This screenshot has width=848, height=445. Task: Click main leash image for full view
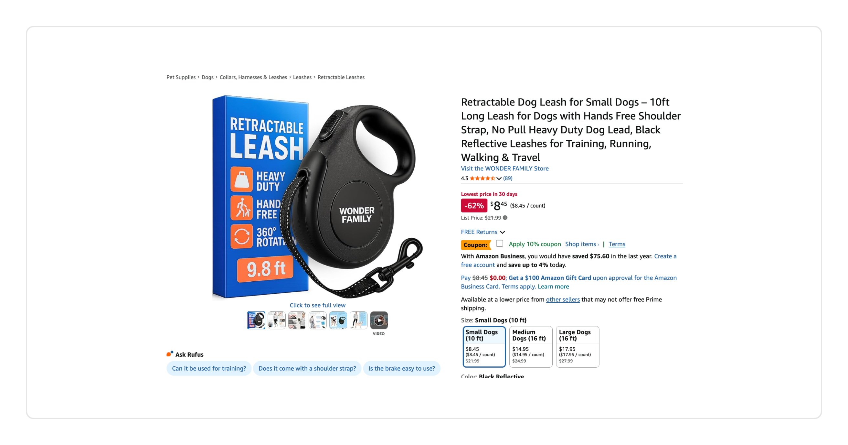(317, 198)
